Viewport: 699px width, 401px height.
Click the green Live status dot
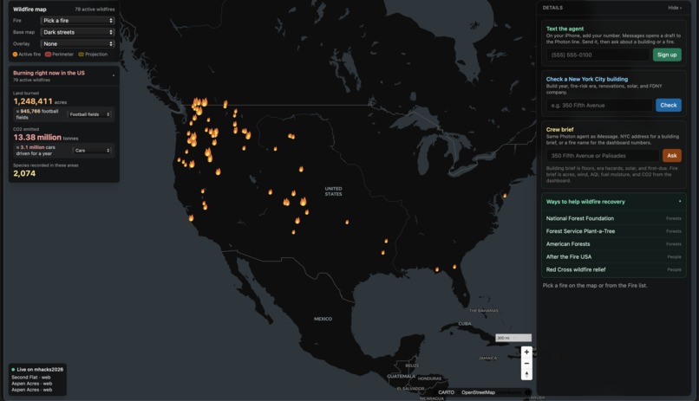point(13,370)
